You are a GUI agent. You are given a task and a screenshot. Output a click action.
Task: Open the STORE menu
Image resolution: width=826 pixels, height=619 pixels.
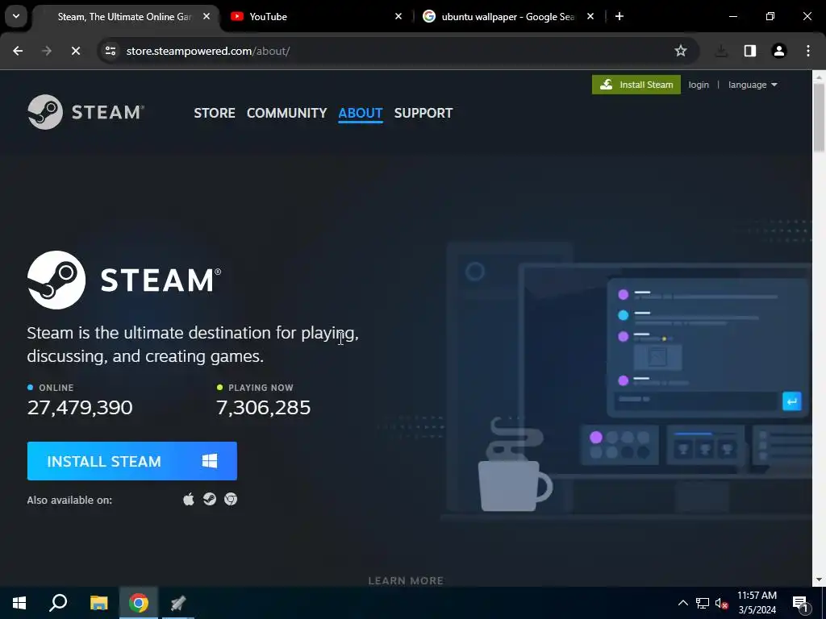coord(215,113)
